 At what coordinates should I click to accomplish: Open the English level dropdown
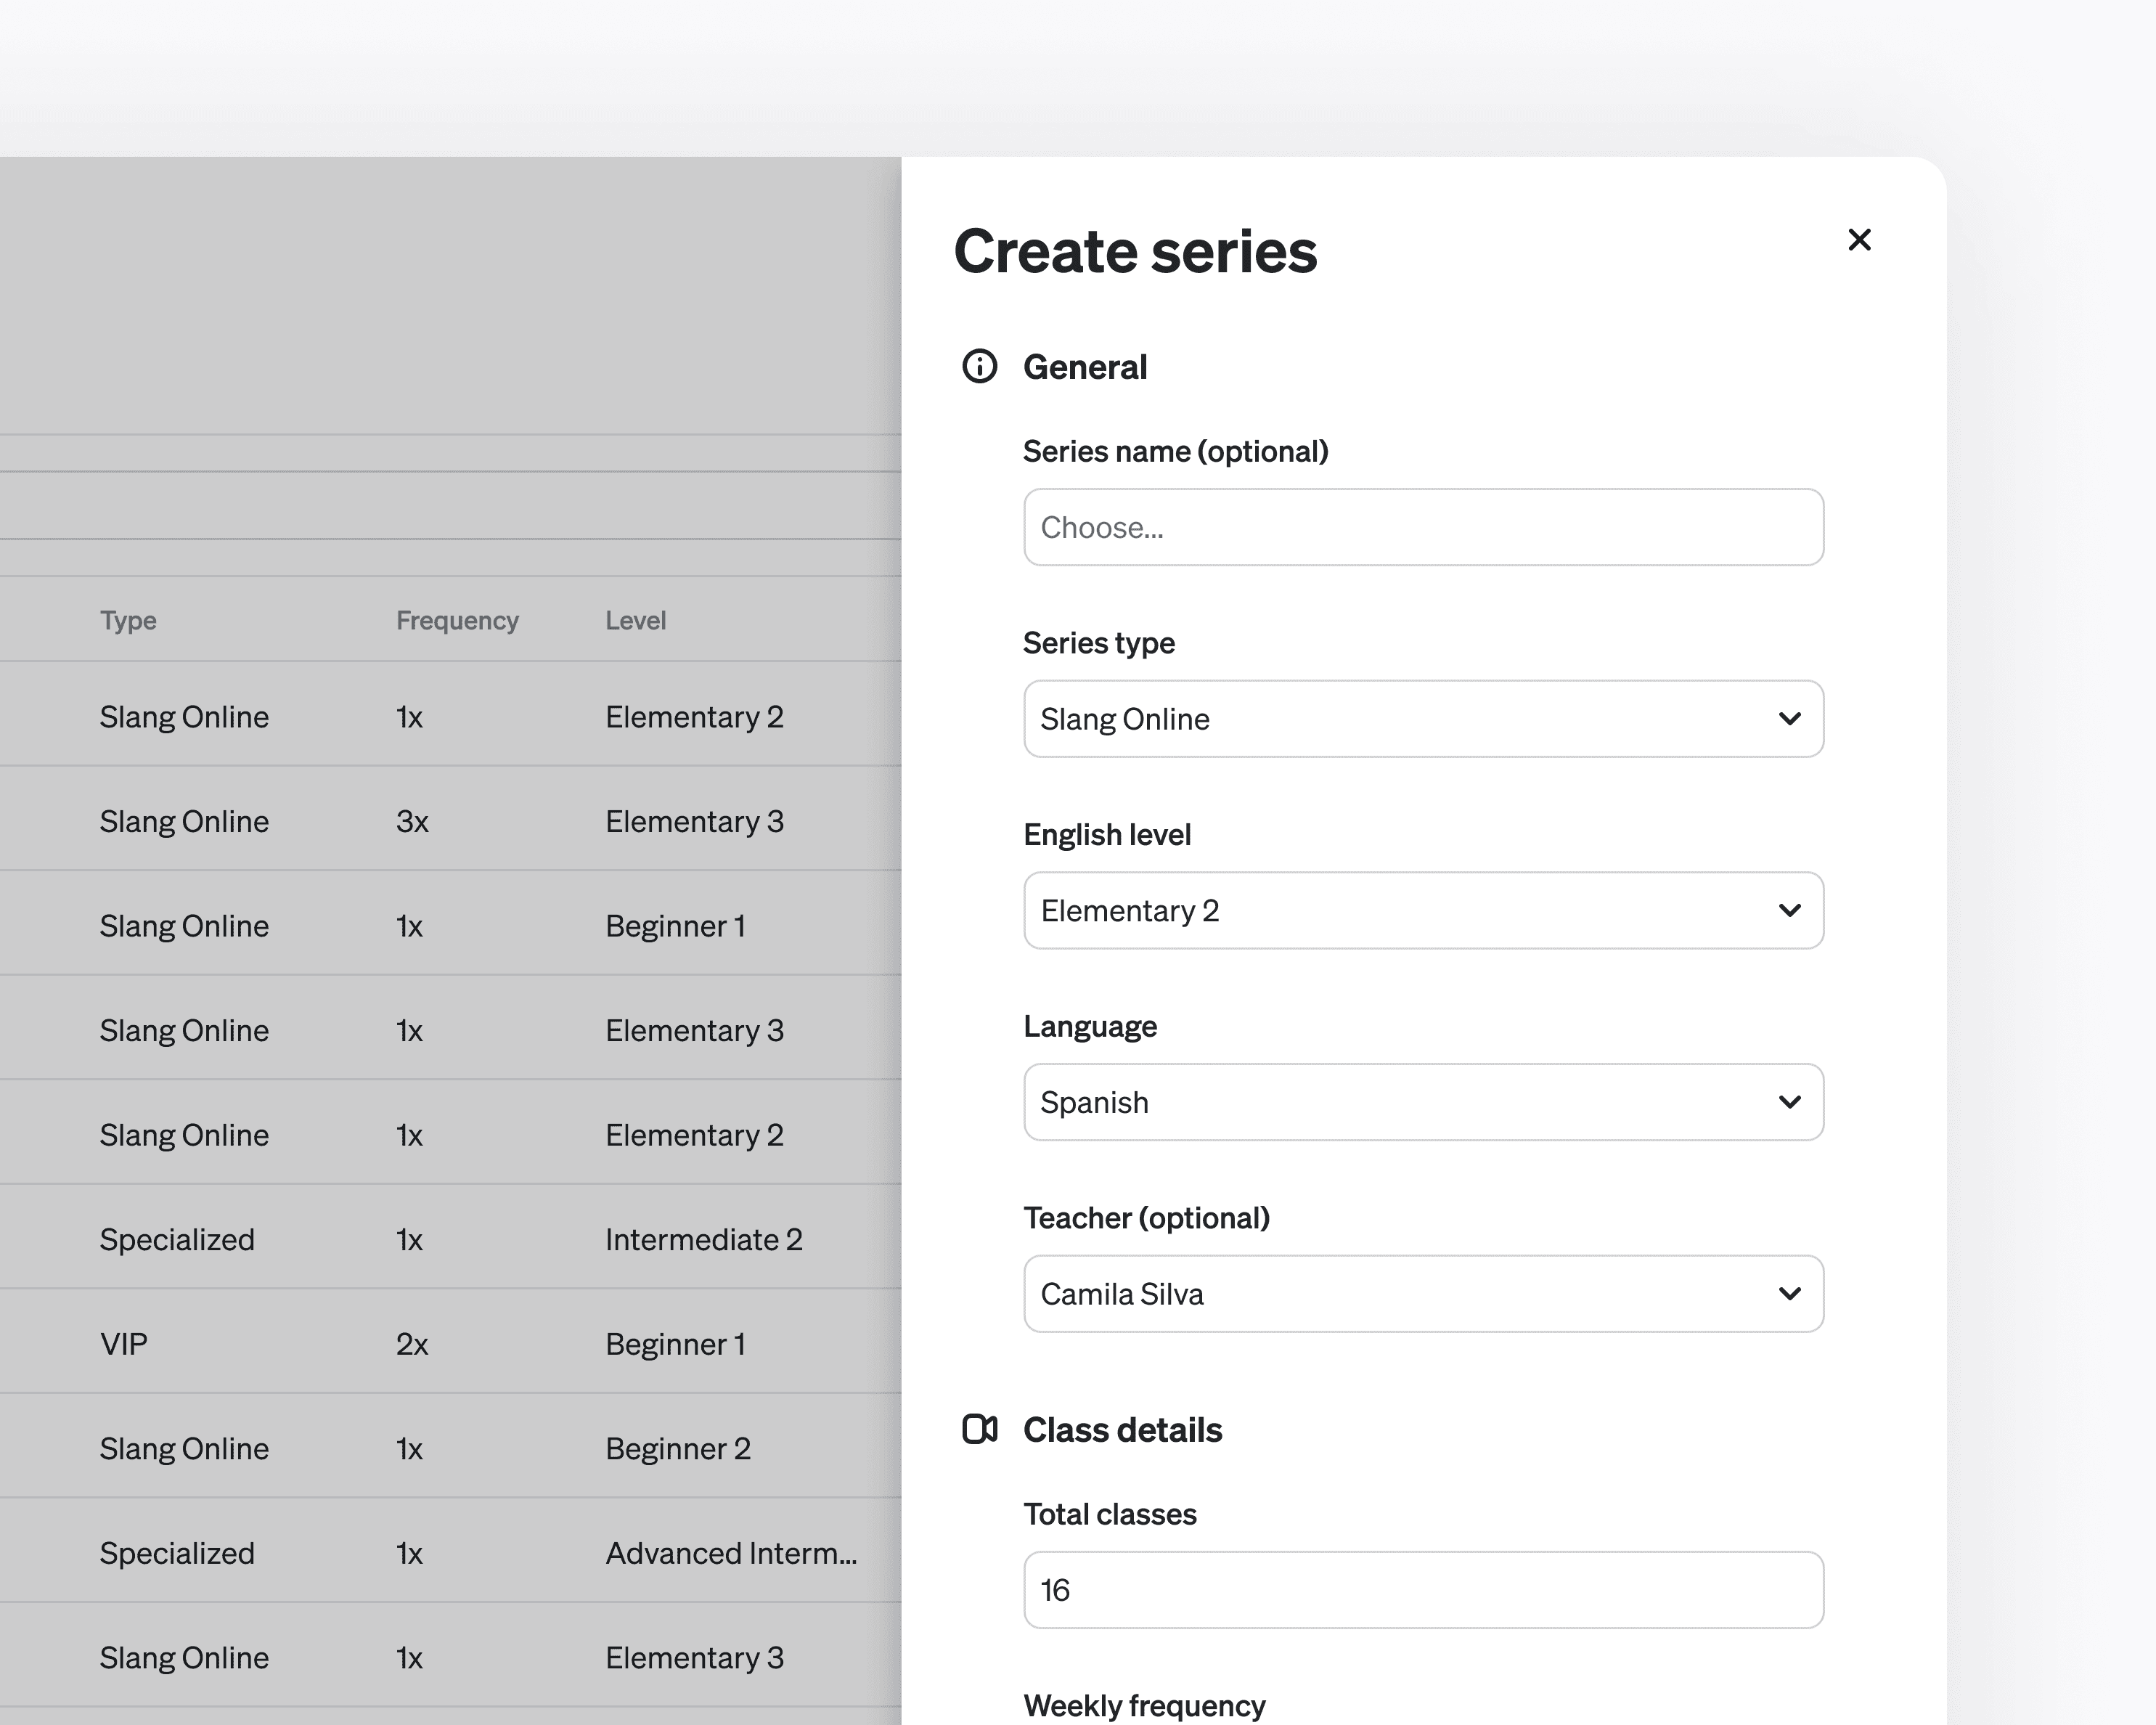pos(1423,911)
